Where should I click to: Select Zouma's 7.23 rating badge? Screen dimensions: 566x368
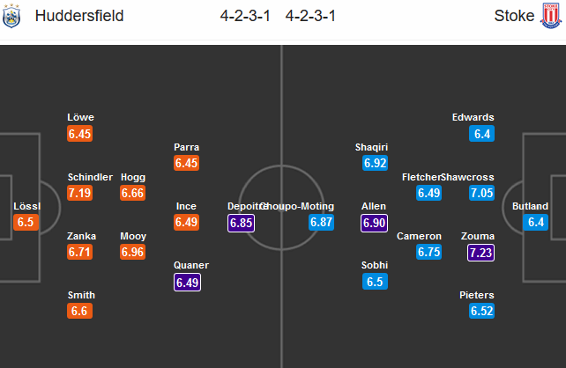[482, 252]
